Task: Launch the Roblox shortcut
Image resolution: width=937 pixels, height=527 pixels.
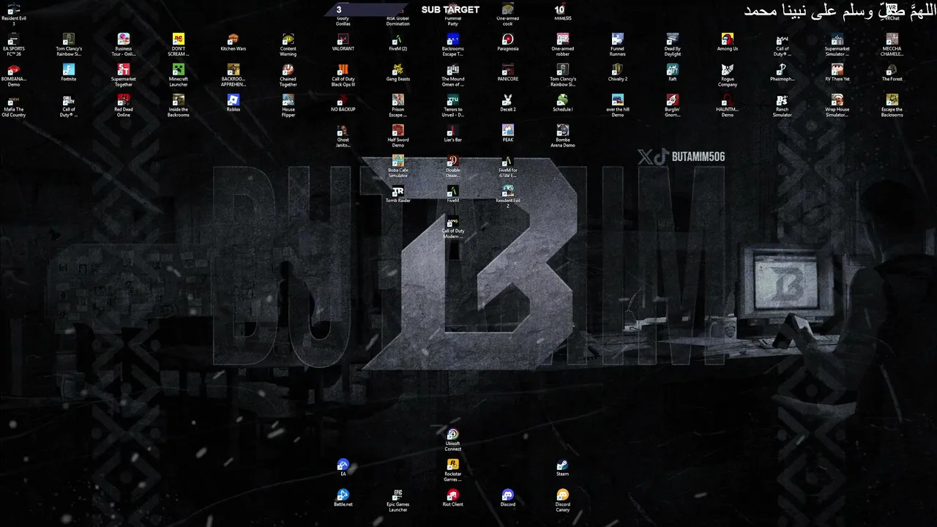Action: point(234,103)
